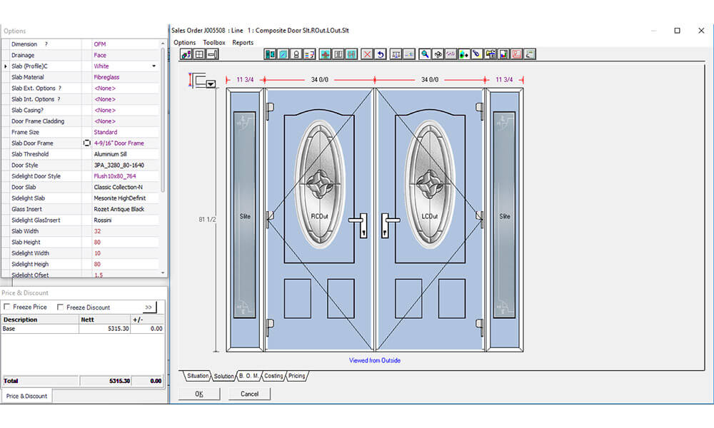Click the undo arrow icon on the toolbar
The image size is (714, 428).
point(380,53)
